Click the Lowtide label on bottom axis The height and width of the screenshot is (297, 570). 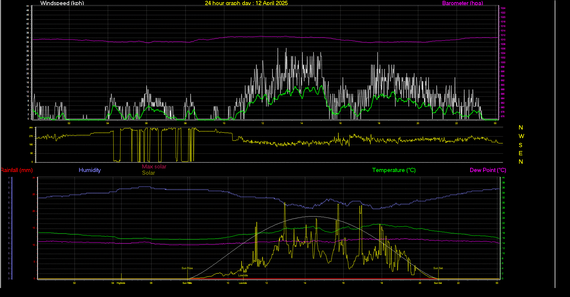(x=243, y=283)
